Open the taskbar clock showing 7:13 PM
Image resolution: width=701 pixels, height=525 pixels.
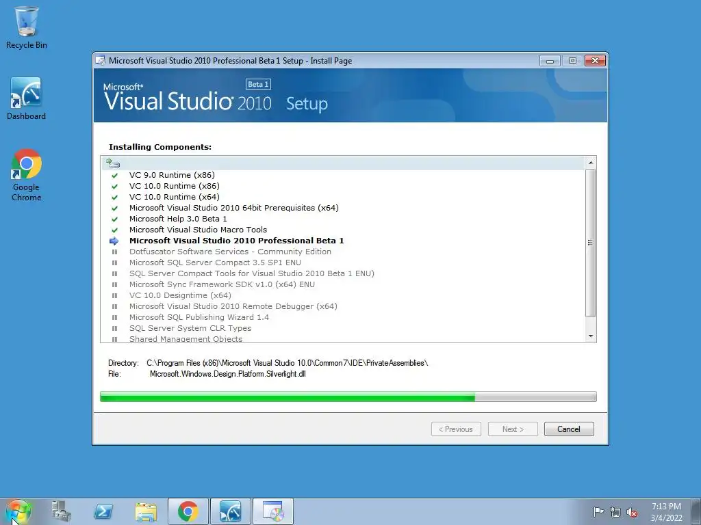666,512
